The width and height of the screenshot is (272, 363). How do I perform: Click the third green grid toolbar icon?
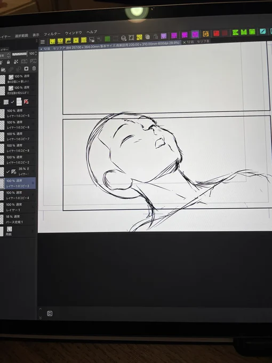[x=252, y=31]
